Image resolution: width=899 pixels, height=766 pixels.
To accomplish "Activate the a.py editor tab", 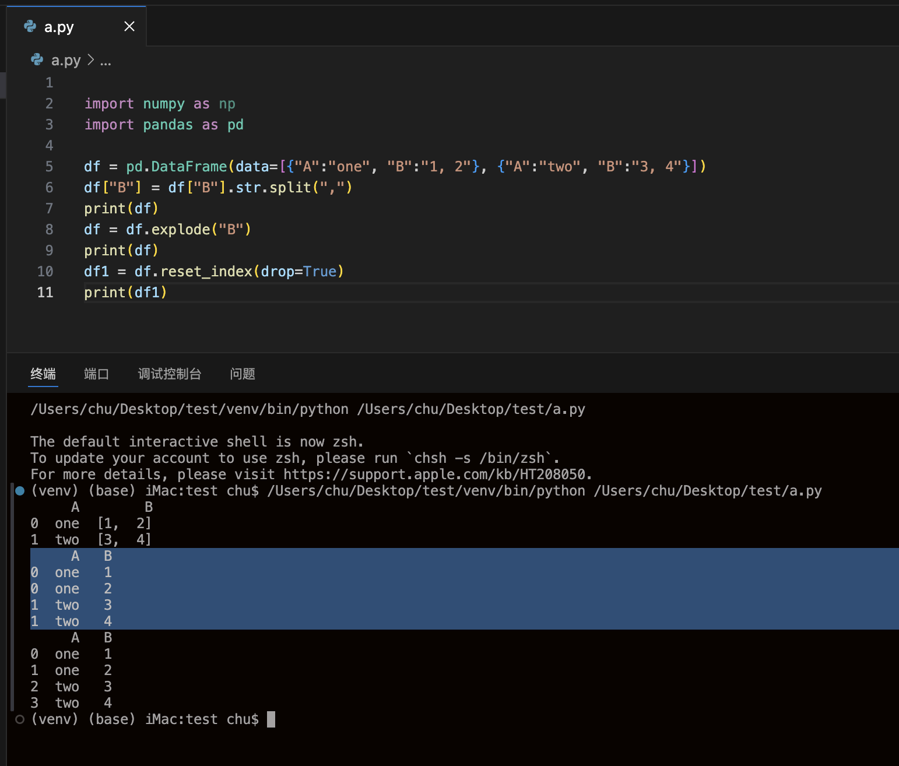I will pyautogui.click(x=59, y=27).
